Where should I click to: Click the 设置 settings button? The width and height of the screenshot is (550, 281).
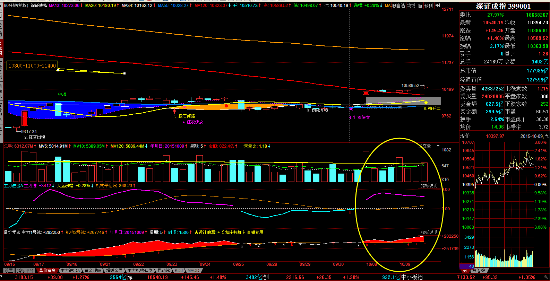(9, 271)
